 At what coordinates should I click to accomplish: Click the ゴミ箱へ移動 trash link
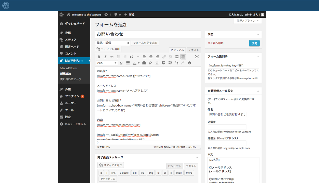[x=215, y=43]
